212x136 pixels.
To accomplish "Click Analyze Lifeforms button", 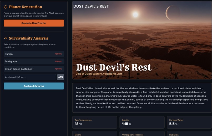I will tap(34, 86).
